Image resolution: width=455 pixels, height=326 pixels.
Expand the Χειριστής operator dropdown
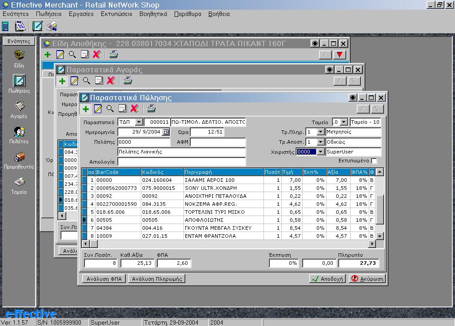click(x=321, y=152)
